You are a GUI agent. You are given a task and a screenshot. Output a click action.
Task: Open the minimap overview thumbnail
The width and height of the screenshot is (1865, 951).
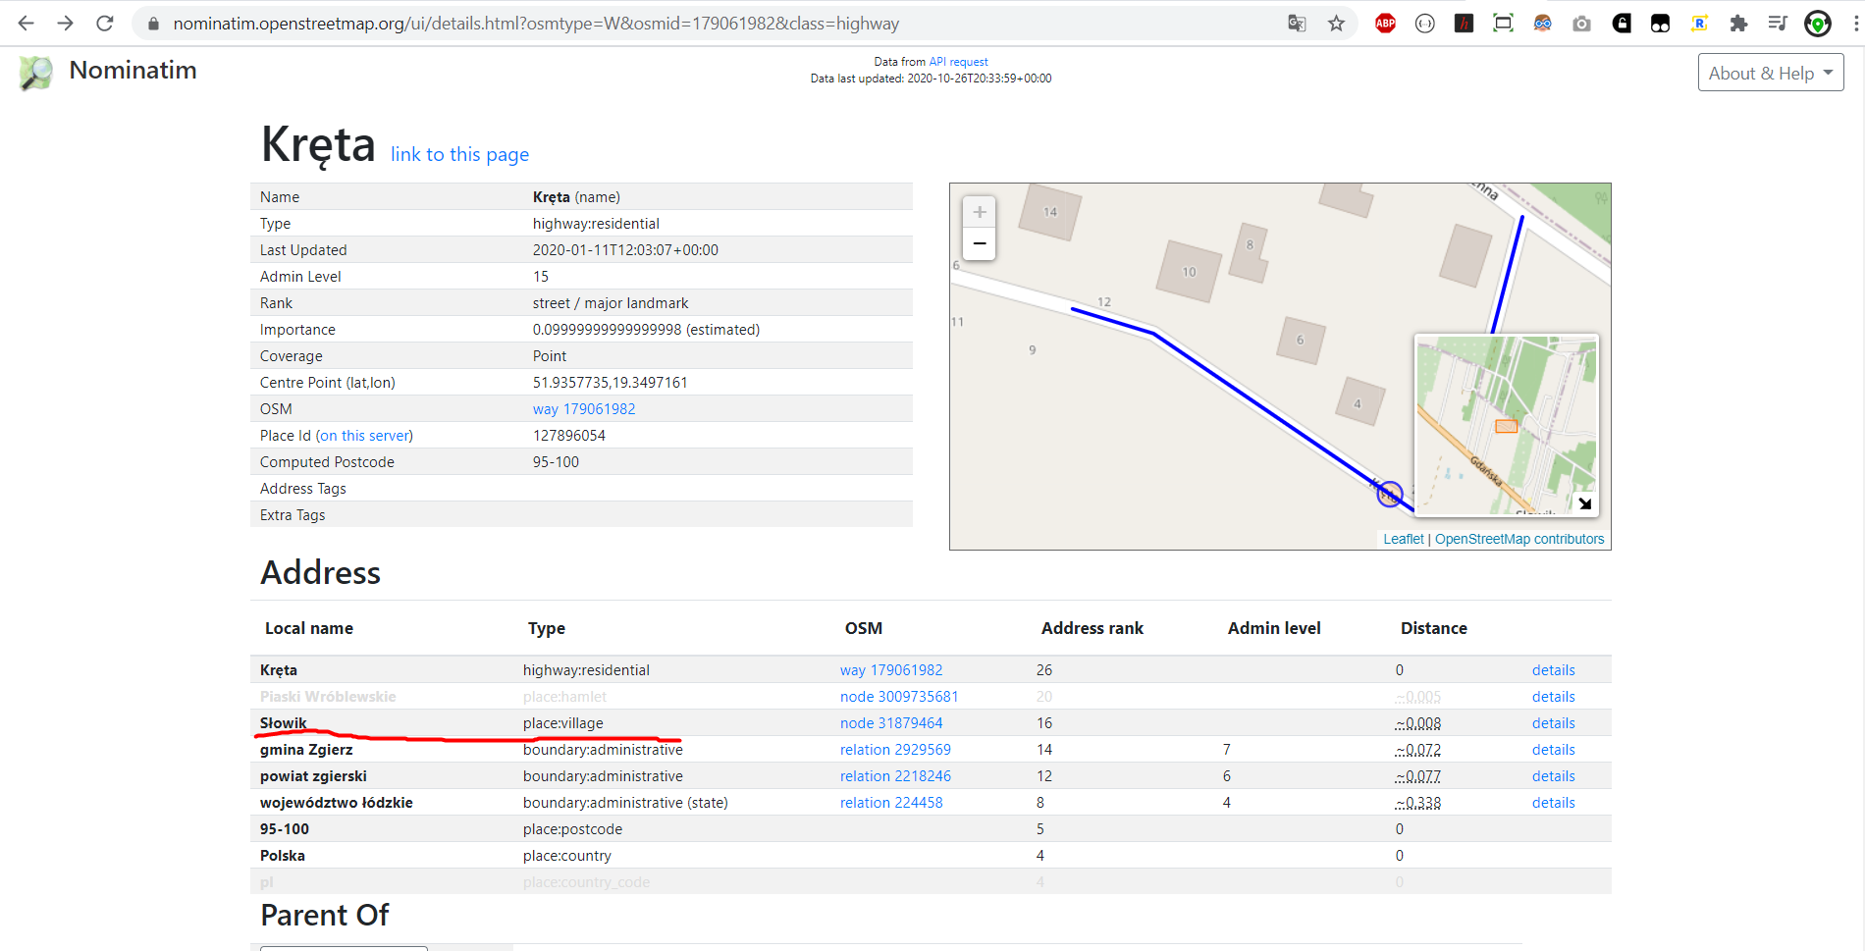[x=1506, y=425]
